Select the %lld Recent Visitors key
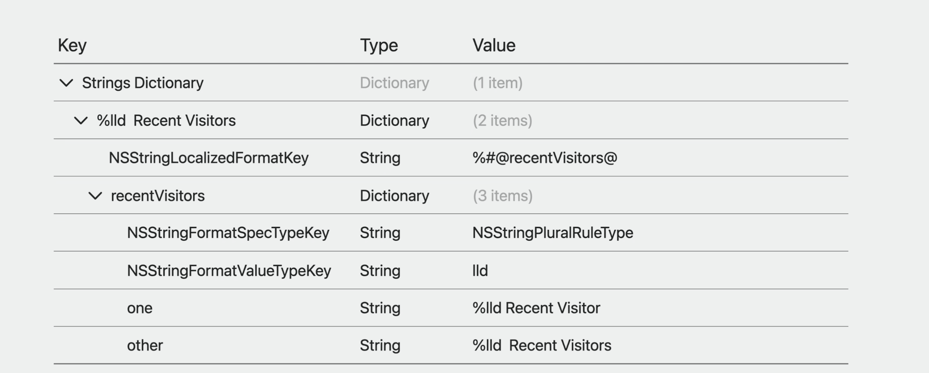Screen dimensions: 929x373 point(166,121)
